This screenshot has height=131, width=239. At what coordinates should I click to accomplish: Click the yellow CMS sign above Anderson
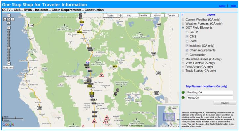90,86
